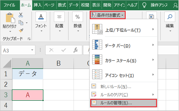Open the アドイン tab
This screenshot has height=111, width=179.
click(x=119, y=5)
